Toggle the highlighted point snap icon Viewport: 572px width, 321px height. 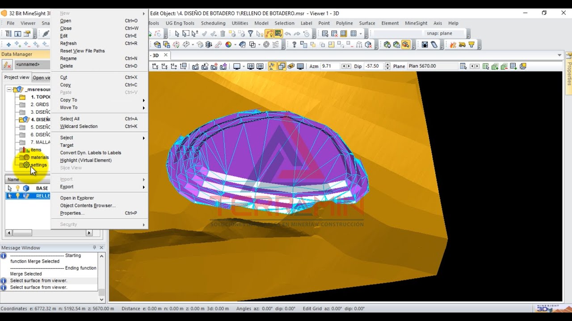[x=269, y=33]
